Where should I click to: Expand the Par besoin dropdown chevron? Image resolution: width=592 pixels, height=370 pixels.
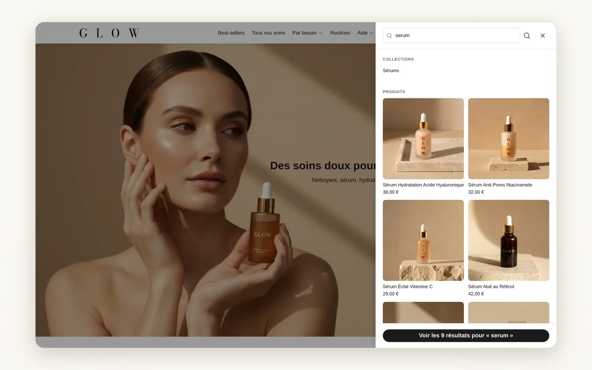[321, 33]
